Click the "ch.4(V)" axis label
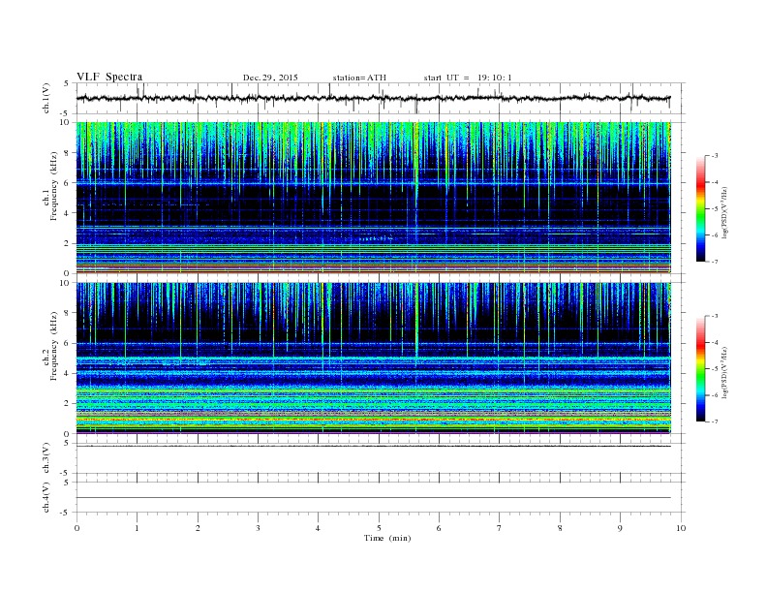The width and height of the screenshot is (767, 593). [x=46, y=497]
